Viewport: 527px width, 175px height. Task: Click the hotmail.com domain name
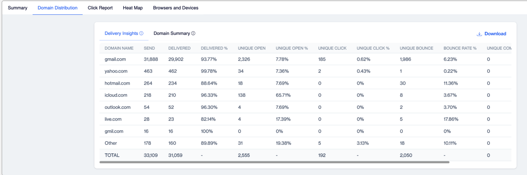117,83
